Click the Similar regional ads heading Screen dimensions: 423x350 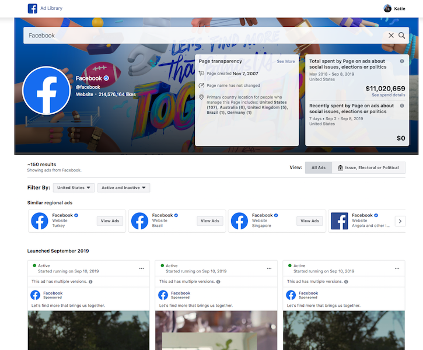point(50,203)
